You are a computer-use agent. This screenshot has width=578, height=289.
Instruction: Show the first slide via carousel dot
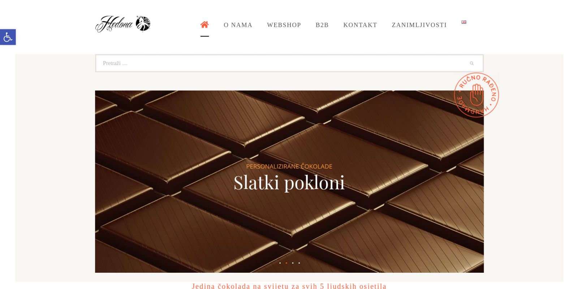(x=280, y=263)
